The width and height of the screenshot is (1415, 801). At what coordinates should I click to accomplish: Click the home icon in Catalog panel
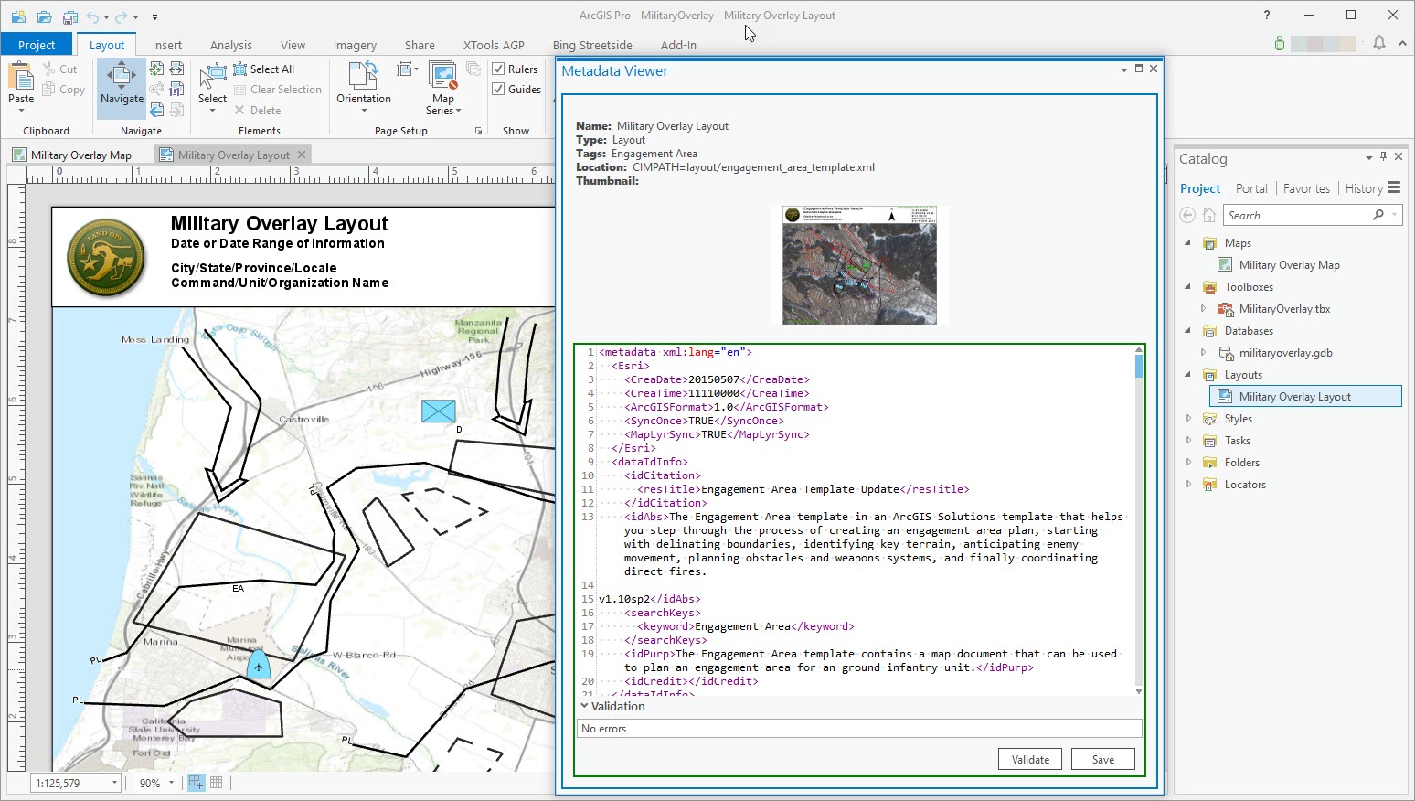pos(1208,215)
